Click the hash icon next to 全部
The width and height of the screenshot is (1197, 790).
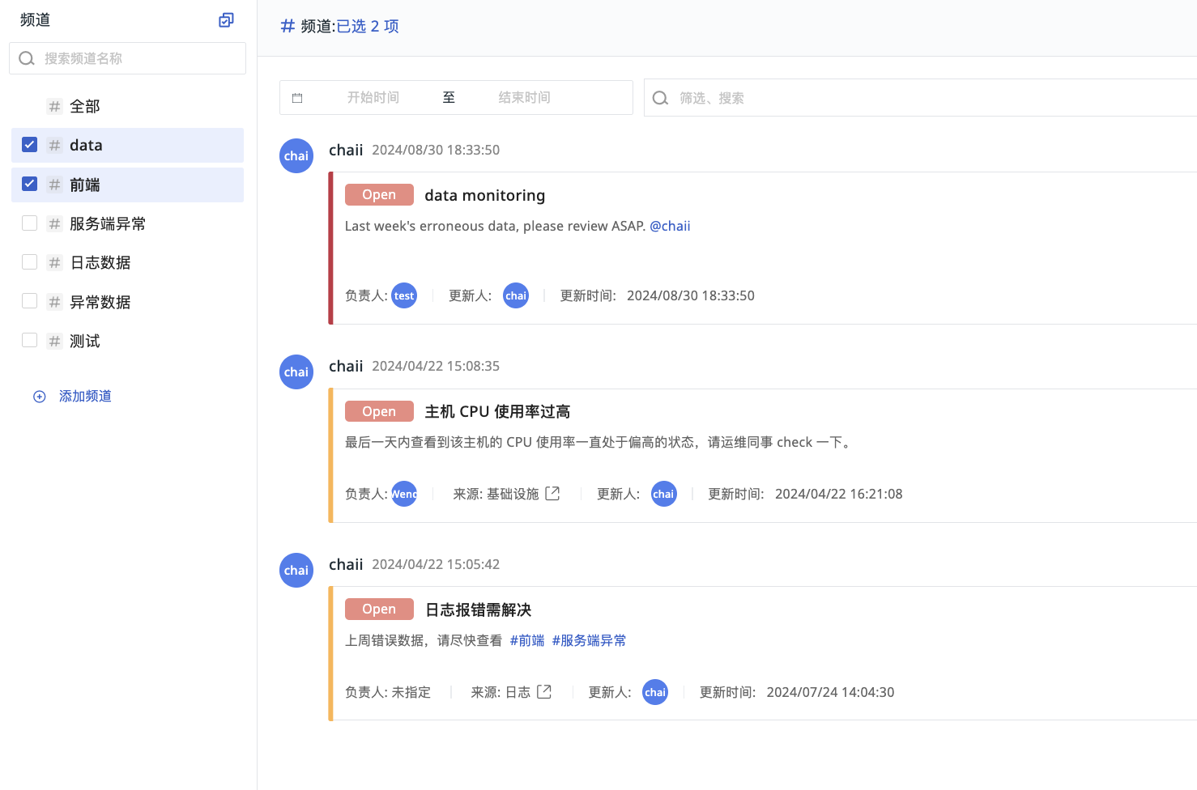tap(54, 106)
